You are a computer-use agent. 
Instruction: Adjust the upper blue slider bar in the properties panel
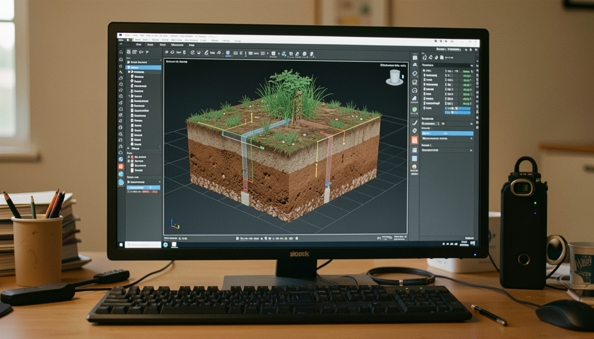(458, 108)
